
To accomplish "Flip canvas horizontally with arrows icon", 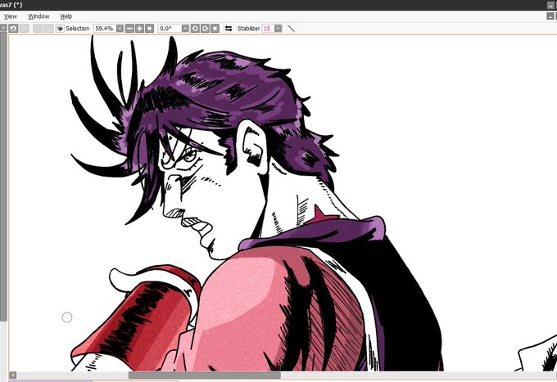I will point(229,29).
